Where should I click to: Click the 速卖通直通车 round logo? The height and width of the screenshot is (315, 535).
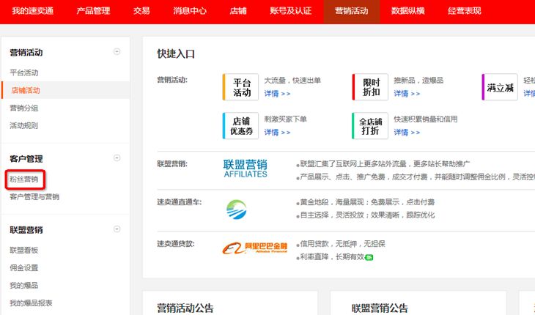(237, 210)
